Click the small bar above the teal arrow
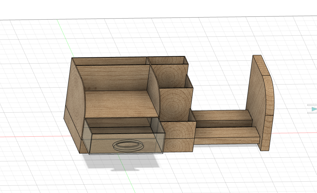The height and width of the screenshot is (193, 317). [x=312, y=105]
